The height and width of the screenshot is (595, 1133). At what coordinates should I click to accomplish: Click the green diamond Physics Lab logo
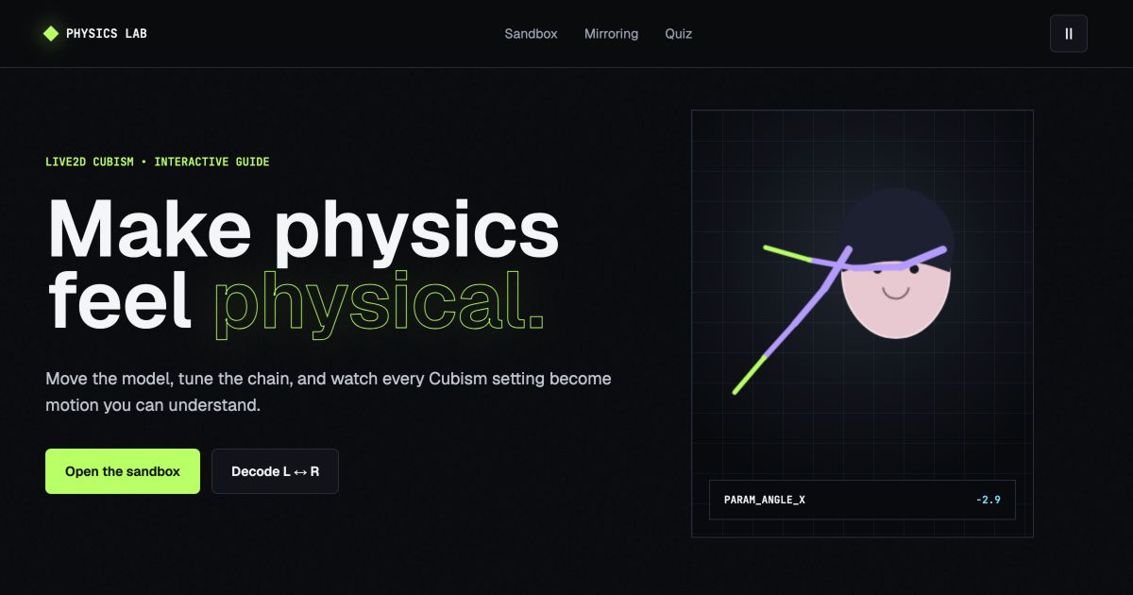[51, 34]
